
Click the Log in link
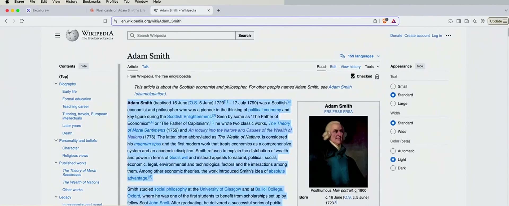click(437, 36)
